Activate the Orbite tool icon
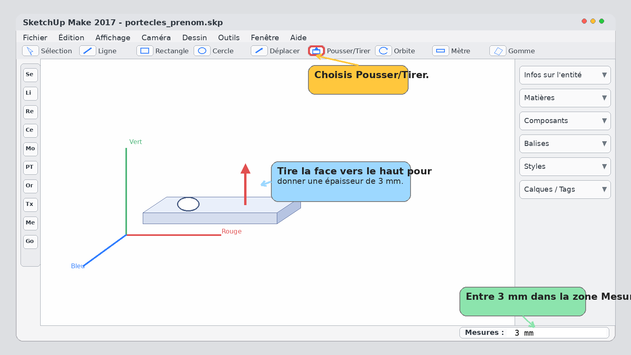631x355 pixels. click(383, 51)
